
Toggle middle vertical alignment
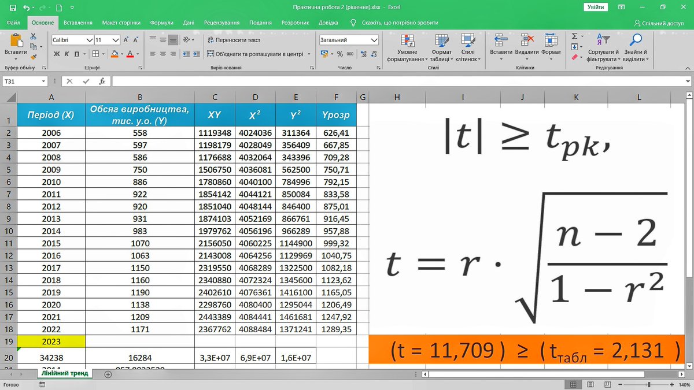click(x=163, y=40)
